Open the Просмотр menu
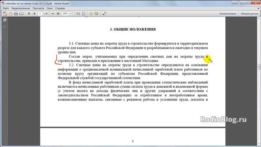The image size is (261, 147). click(x=38, y=8)
